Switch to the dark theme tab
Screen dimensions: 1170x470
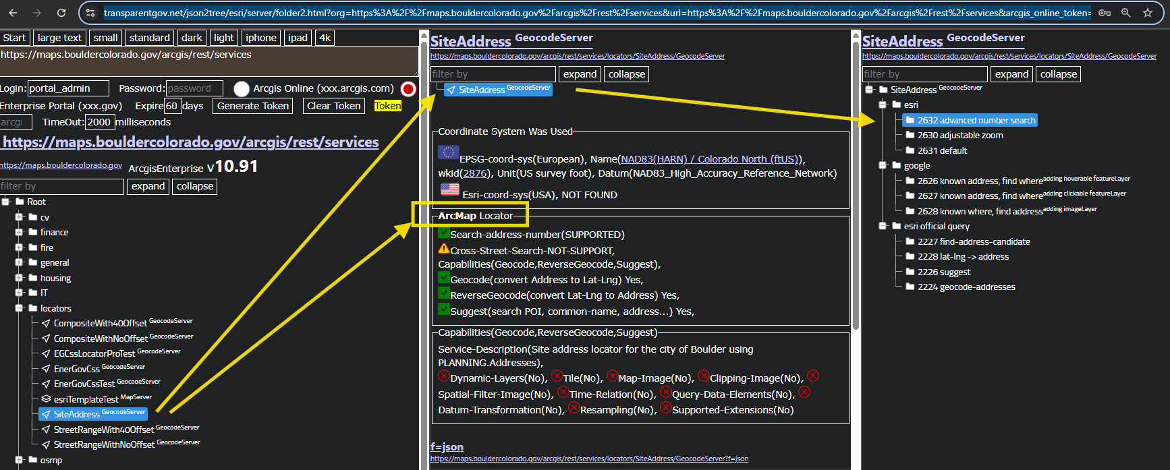pos(192,38)
